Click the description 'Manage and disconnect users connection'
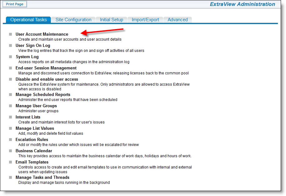This screenshot has width=286, height=196. [104, 73]
